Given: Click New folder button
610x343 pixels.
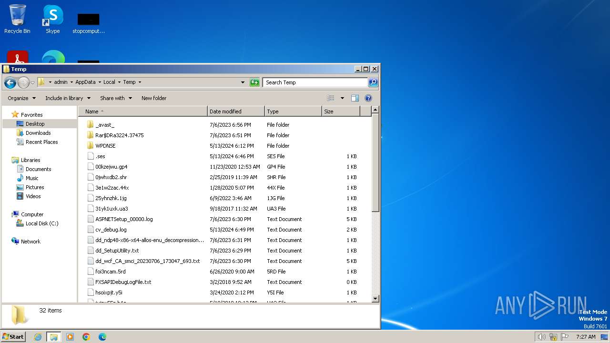Looking at the screenshot, I should (x=154, y=98).
